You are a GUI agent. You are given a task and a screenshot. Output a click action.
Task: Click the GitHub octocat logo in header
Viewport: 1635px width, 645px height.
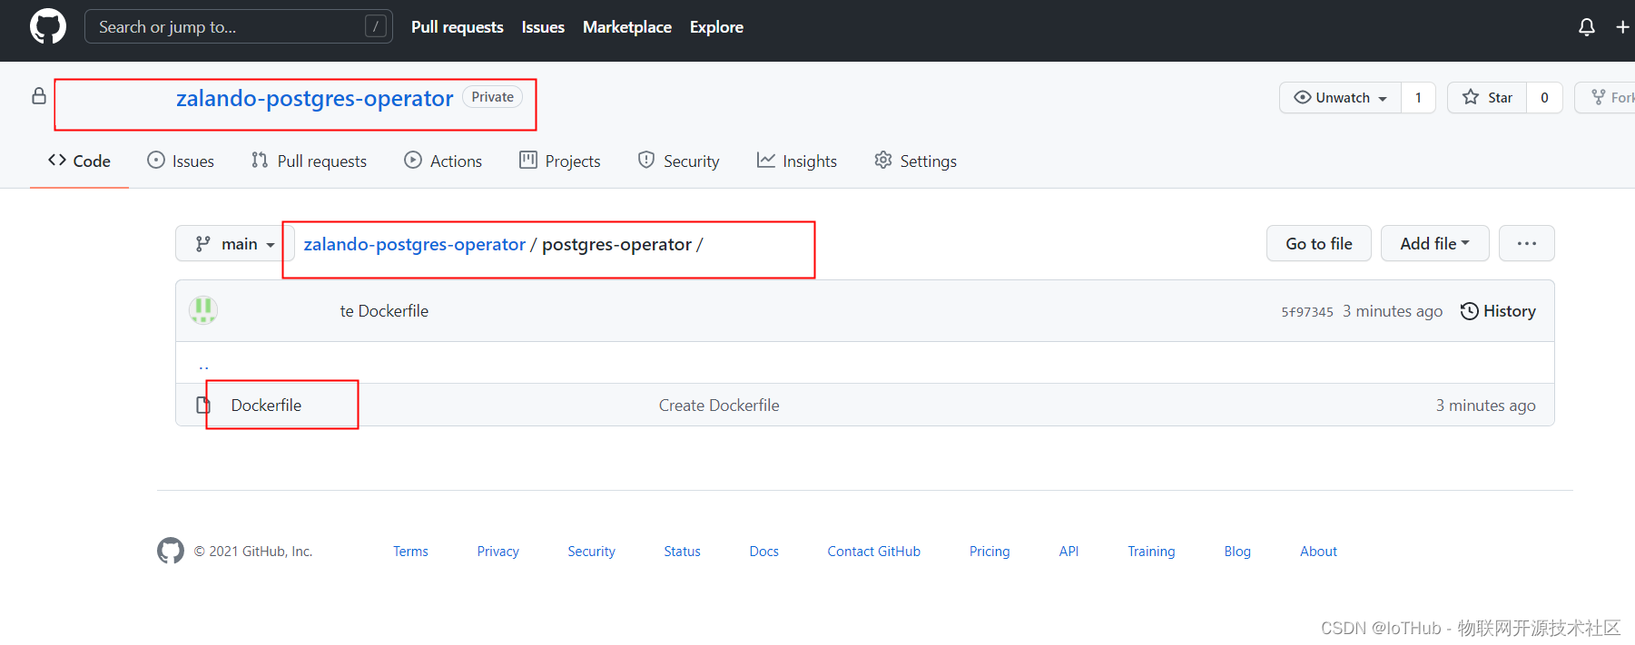coord(48,26)
